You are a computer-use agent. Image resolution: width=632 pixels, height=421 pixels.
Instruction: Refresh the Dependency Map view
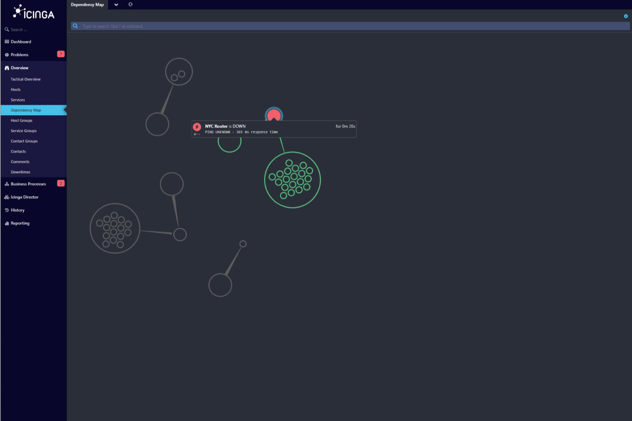(130, 4)
